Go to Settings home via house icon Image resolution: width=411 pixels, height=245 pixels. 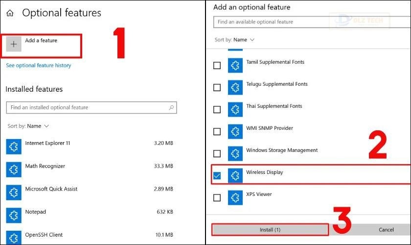(x=10, y=13)
